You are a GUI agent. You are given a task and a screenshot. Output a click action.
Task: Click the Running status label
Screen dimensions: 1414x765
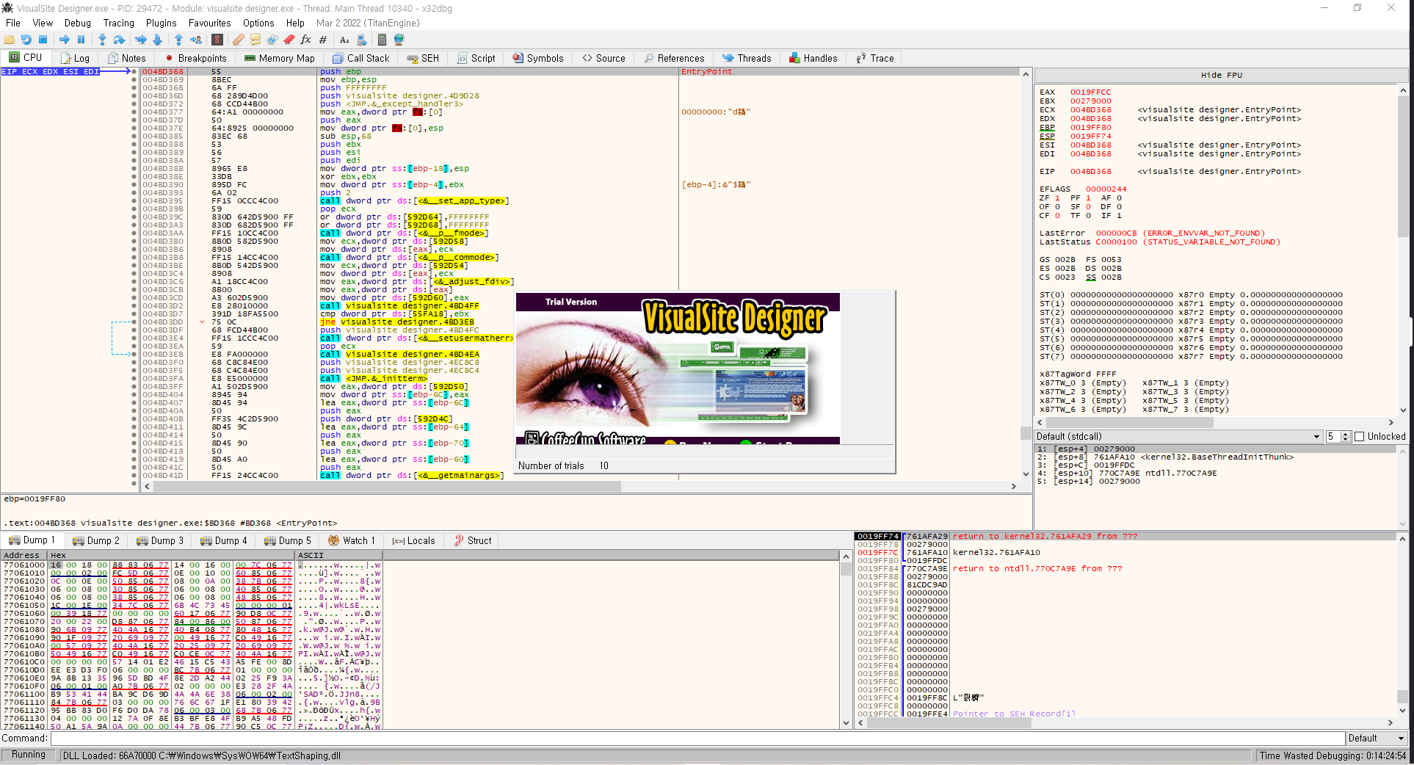coord(29,755)
